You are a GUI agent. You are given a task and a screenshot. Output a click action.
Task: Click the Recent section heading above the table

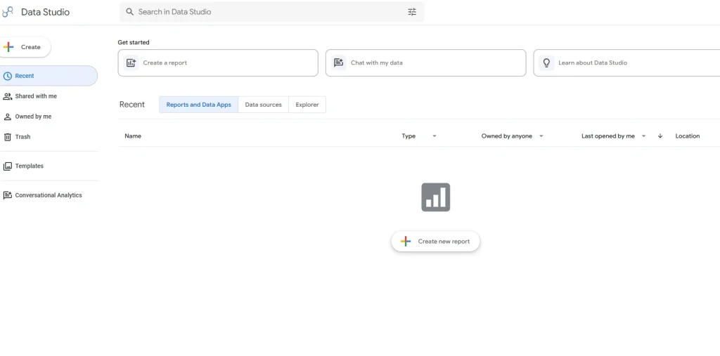(131, 105)
